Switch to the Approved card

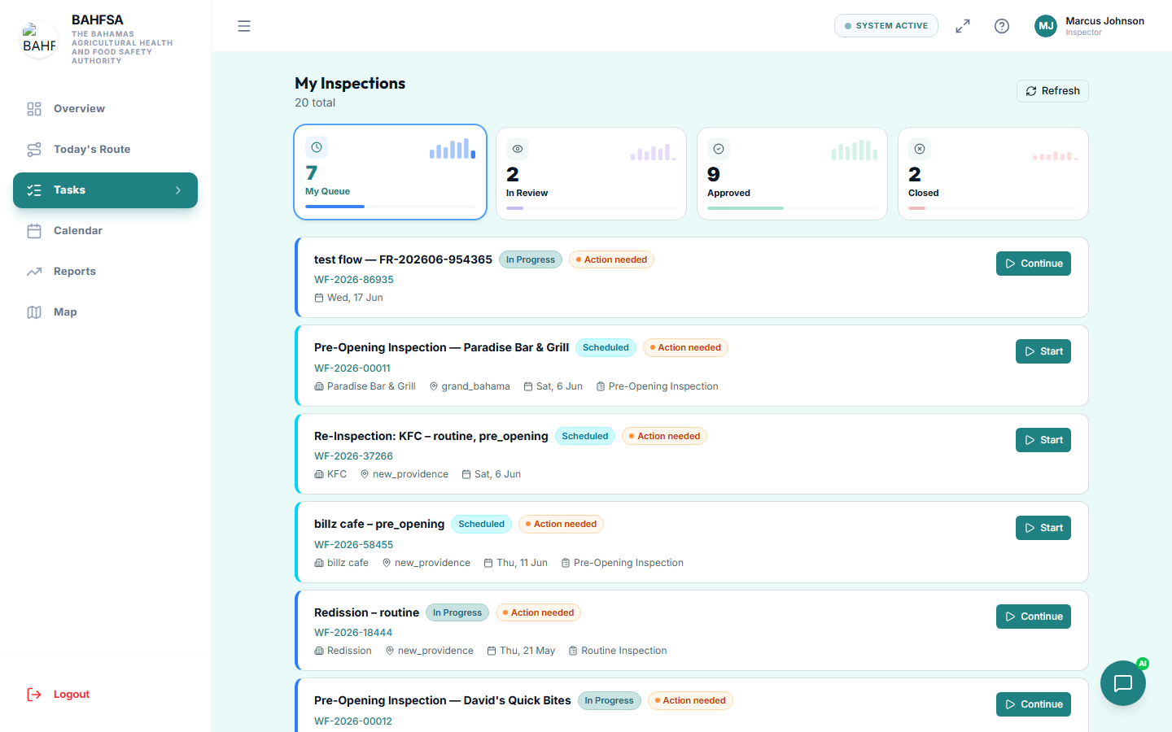[792, 173]
